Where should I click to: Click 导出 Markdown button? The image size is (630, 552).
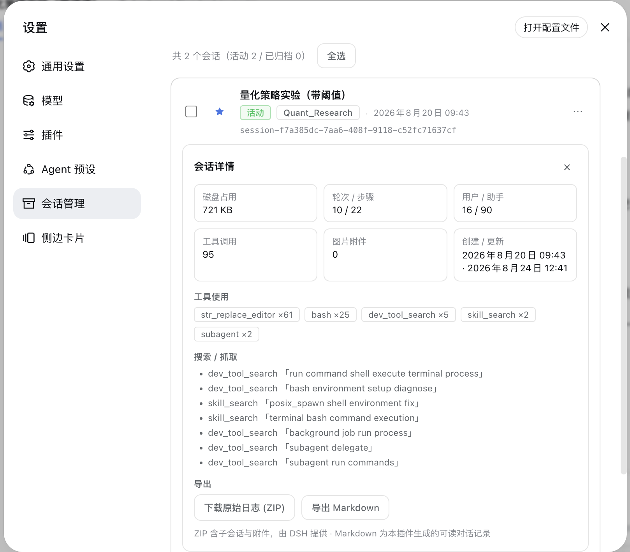tap(345, 508)
